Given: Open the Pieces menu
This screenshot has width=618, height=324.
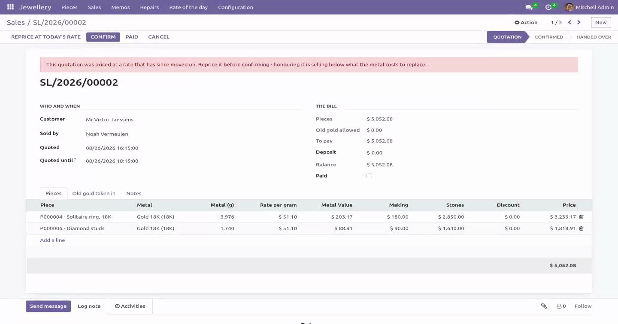Looking at the screenshot, I should tap(70, 7).
